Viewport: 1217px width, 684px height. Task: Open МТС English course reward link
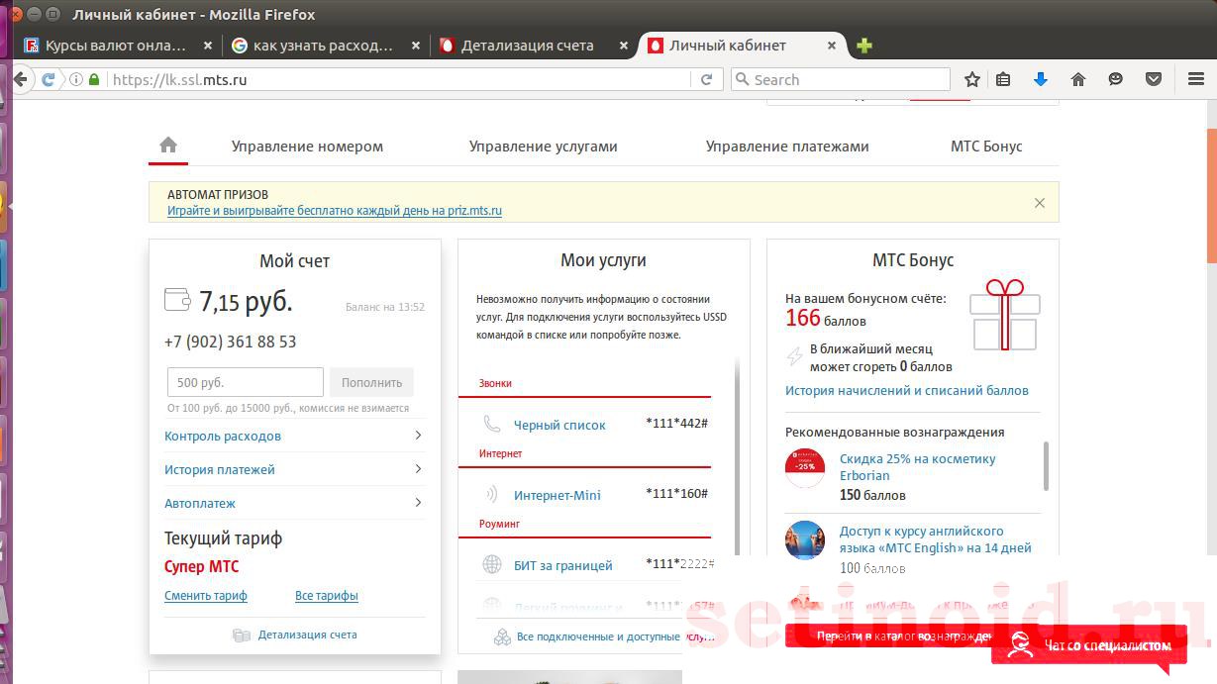coord(936,539)
